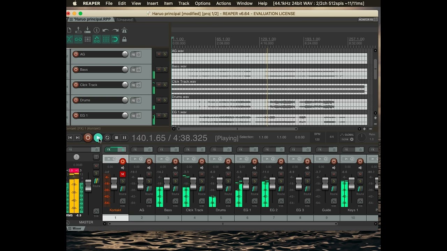Toggle the grid lines icon
The image size is (447, 251).
point(105,39)
